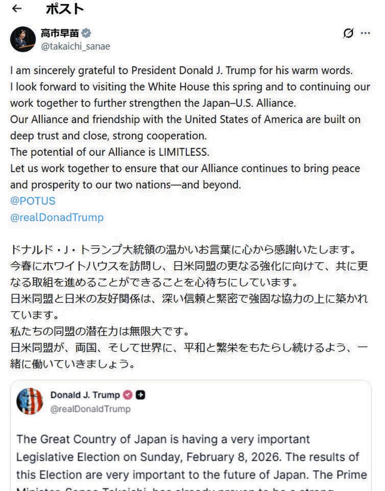Open the ポスト header tab

(x=65, y=8)
